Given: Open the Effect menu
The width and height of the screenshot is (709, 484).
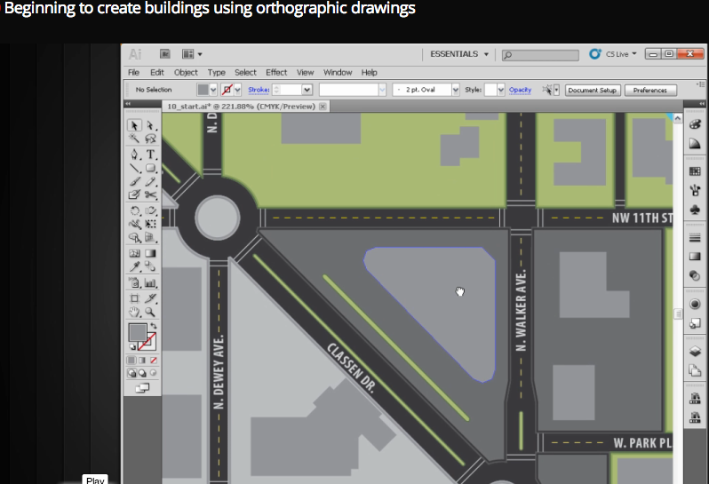Looking at the screenshot, I should pyautogui.click(x=276, y=72).
